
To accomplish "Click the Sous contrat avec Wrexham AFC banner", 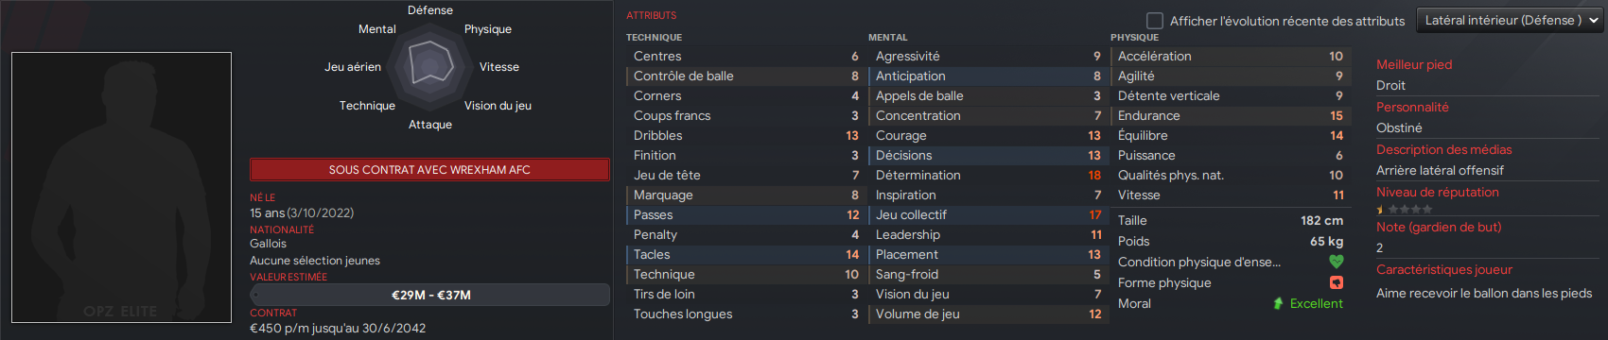I will click(429, 170).
